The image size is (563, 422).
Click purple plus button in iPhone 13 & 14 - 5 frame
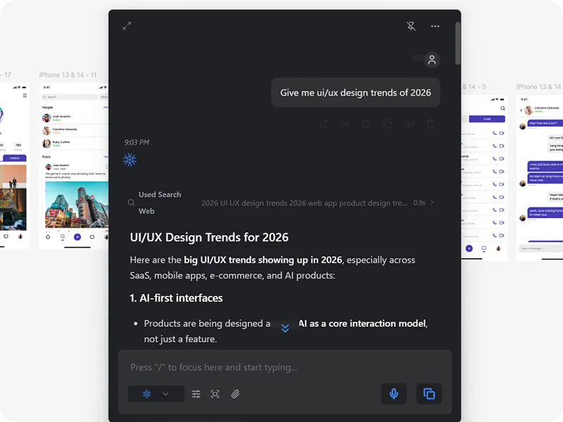(469, 248)
